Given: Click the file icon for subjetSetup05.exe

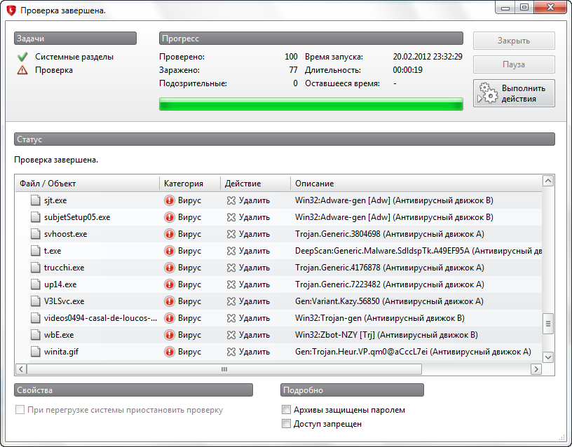Looking at the screenshot, I should pos(35,217).
